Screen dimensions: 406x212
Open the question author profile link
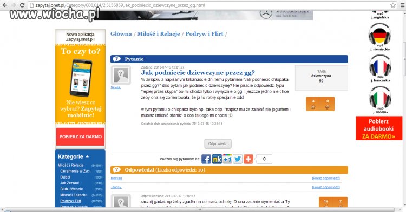pos(116,87)
